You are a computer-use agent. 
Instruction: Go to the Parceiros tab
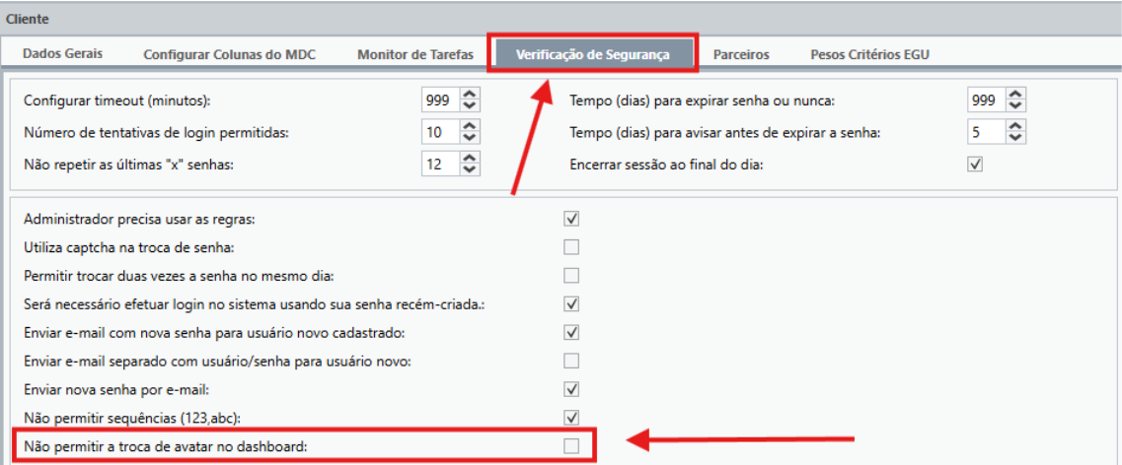pyautogui.click(x=740, y=54)
